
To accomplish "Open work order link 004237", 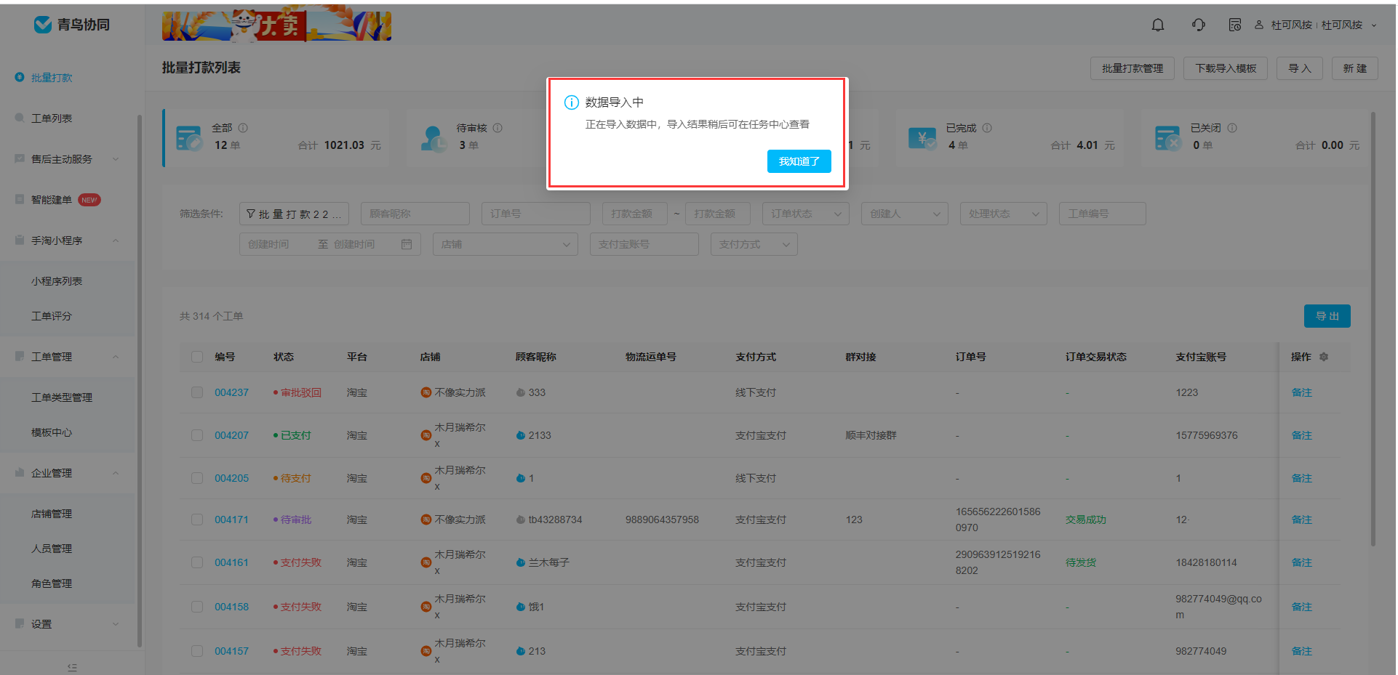I will click(x=231, y=392).
